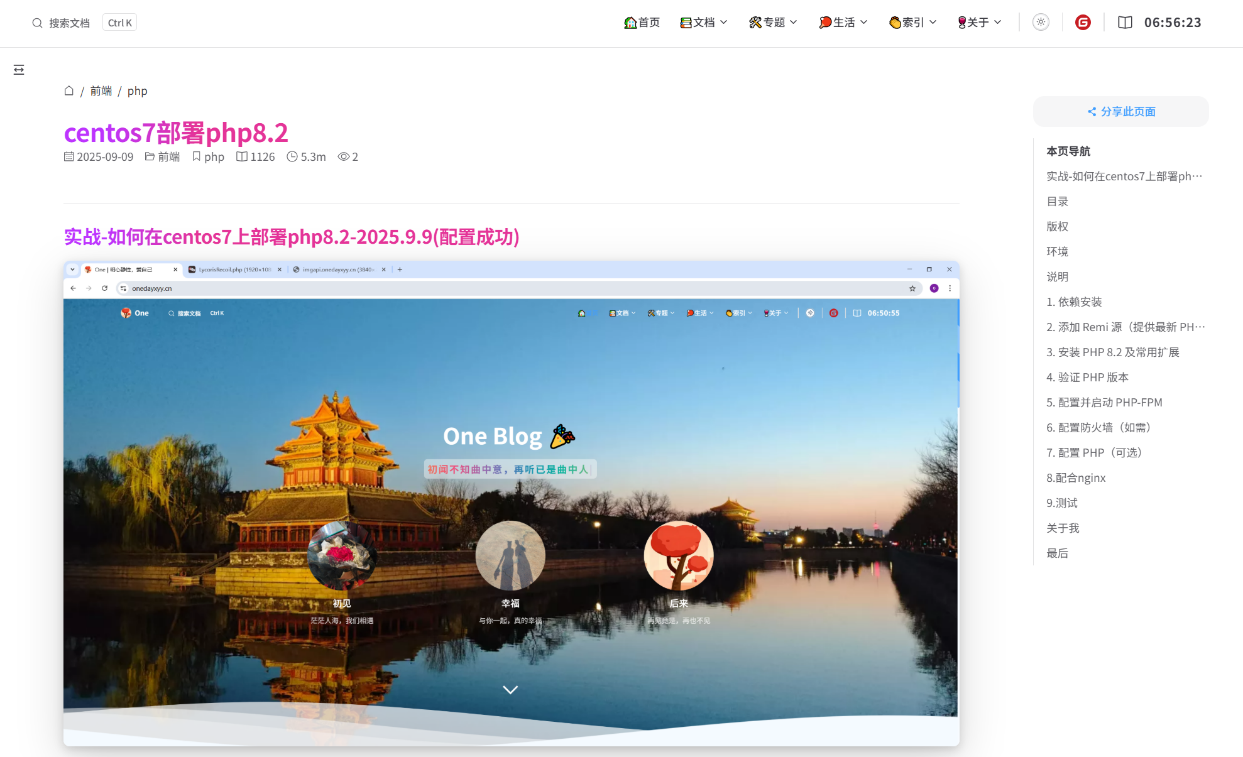This screenshot has width=1243, height=757.
Task: Open the 前端 breadcrumb link
Action: [101, 91]
